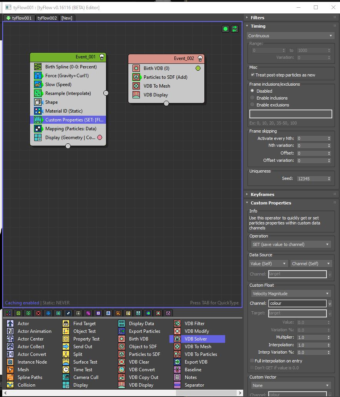The image size is (340, 397).
Task: Select the Birth VDB (0) operator row
Action: pos(166,68)
